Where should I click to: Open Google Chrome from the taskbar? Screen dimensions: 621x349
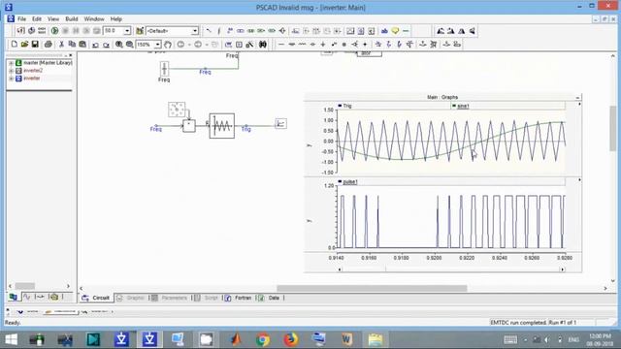tap(262, 339)
